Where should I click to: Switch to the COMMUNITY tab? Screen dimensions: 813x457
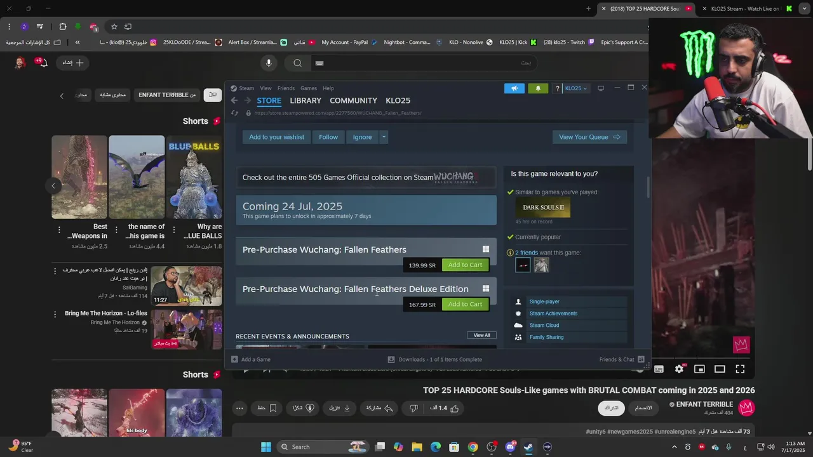click(353, 100)
